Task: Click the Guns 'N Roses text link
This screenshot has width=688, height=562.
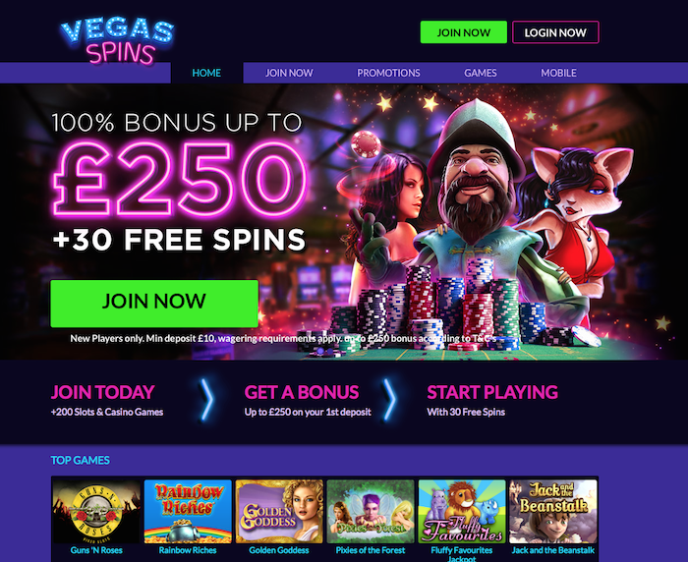Action: (96, 550)
